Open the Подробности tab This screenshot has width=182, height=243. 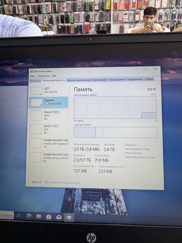pyautogui.click(x=135, y=79)
